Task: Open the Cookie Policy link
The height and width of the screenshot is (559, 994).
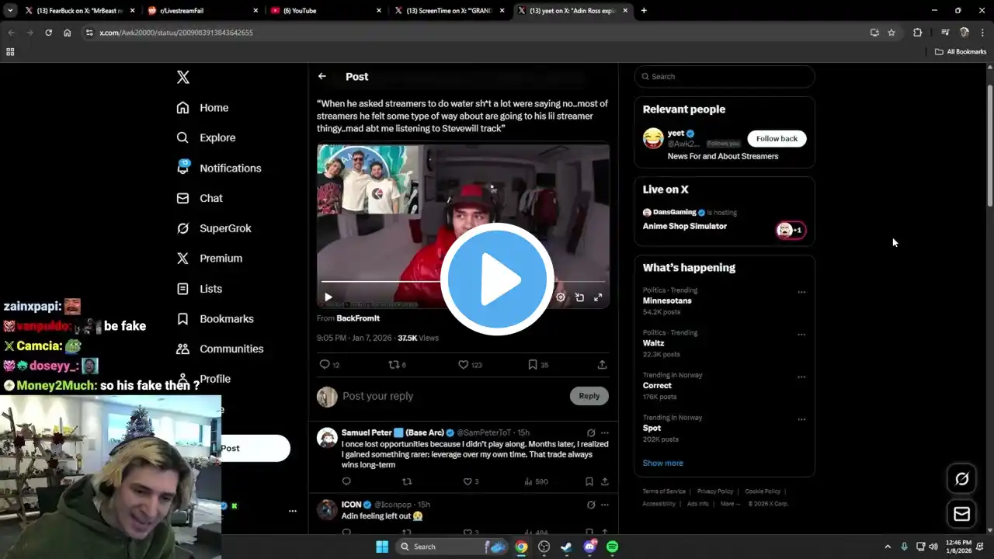Action: pyautogui.click(x=763, y=491)
